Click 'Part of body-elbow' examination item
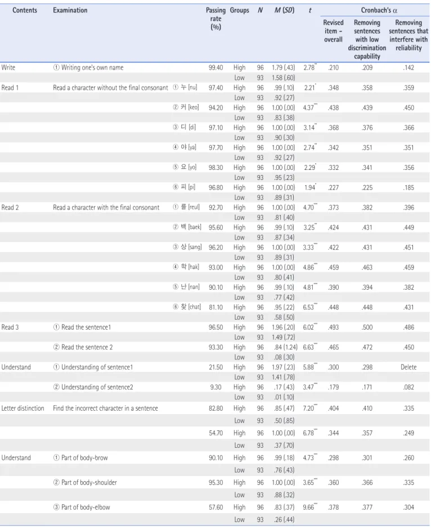Image resolution: width=431 pixels, height=530 pixels. (82, 507)
